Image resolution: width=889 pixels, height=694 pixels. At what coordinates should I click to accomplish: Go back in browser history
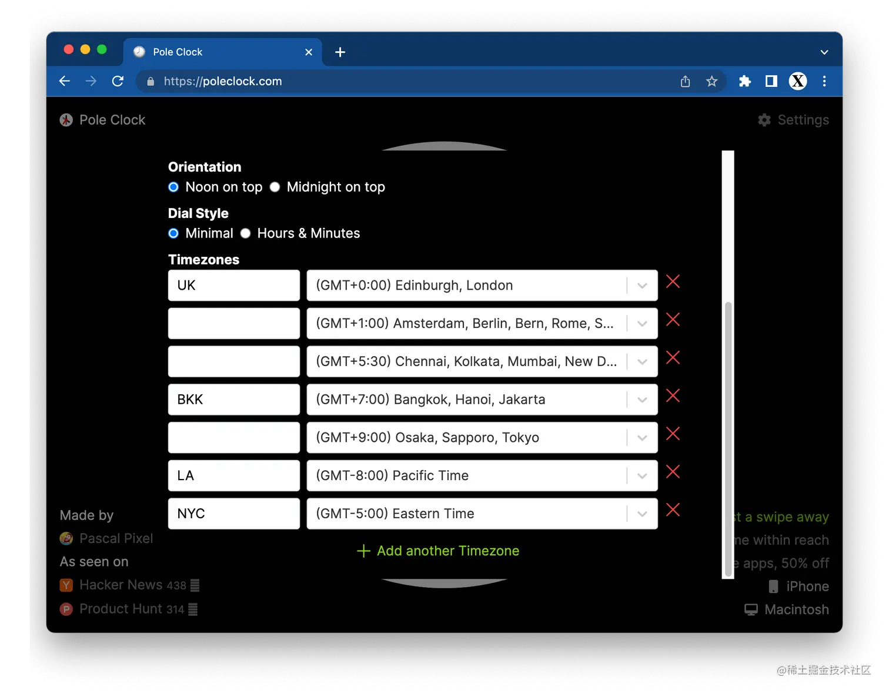[65, 81]
